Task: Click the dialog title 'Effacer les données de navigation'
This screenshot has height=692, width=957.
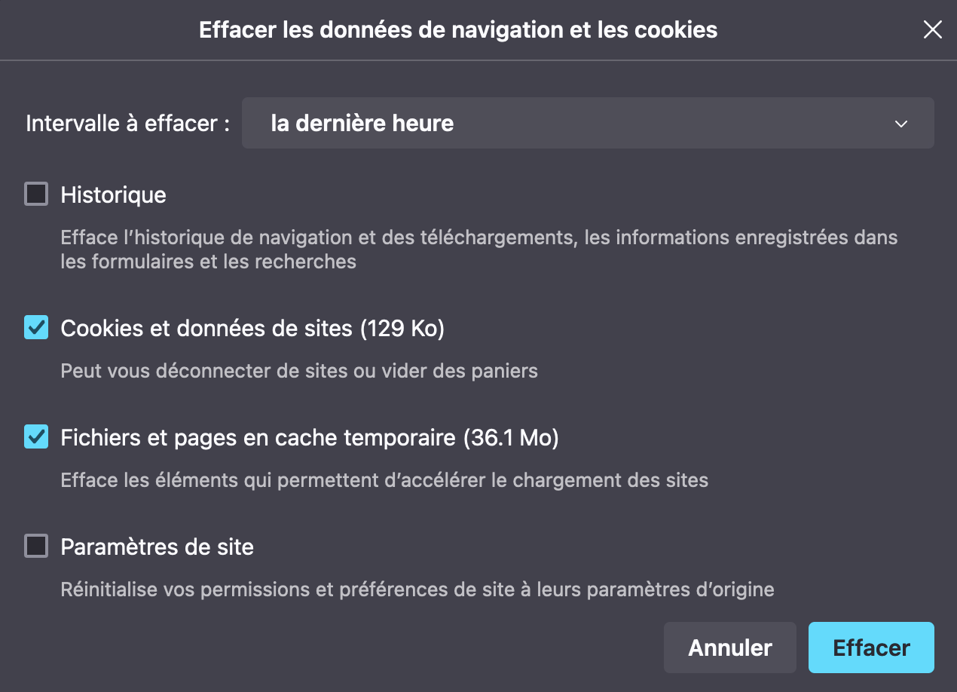Action: 457,30
